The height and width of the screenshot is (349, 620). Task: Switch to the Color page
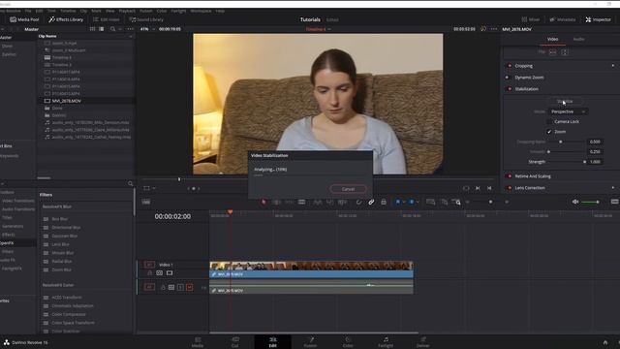348,342
